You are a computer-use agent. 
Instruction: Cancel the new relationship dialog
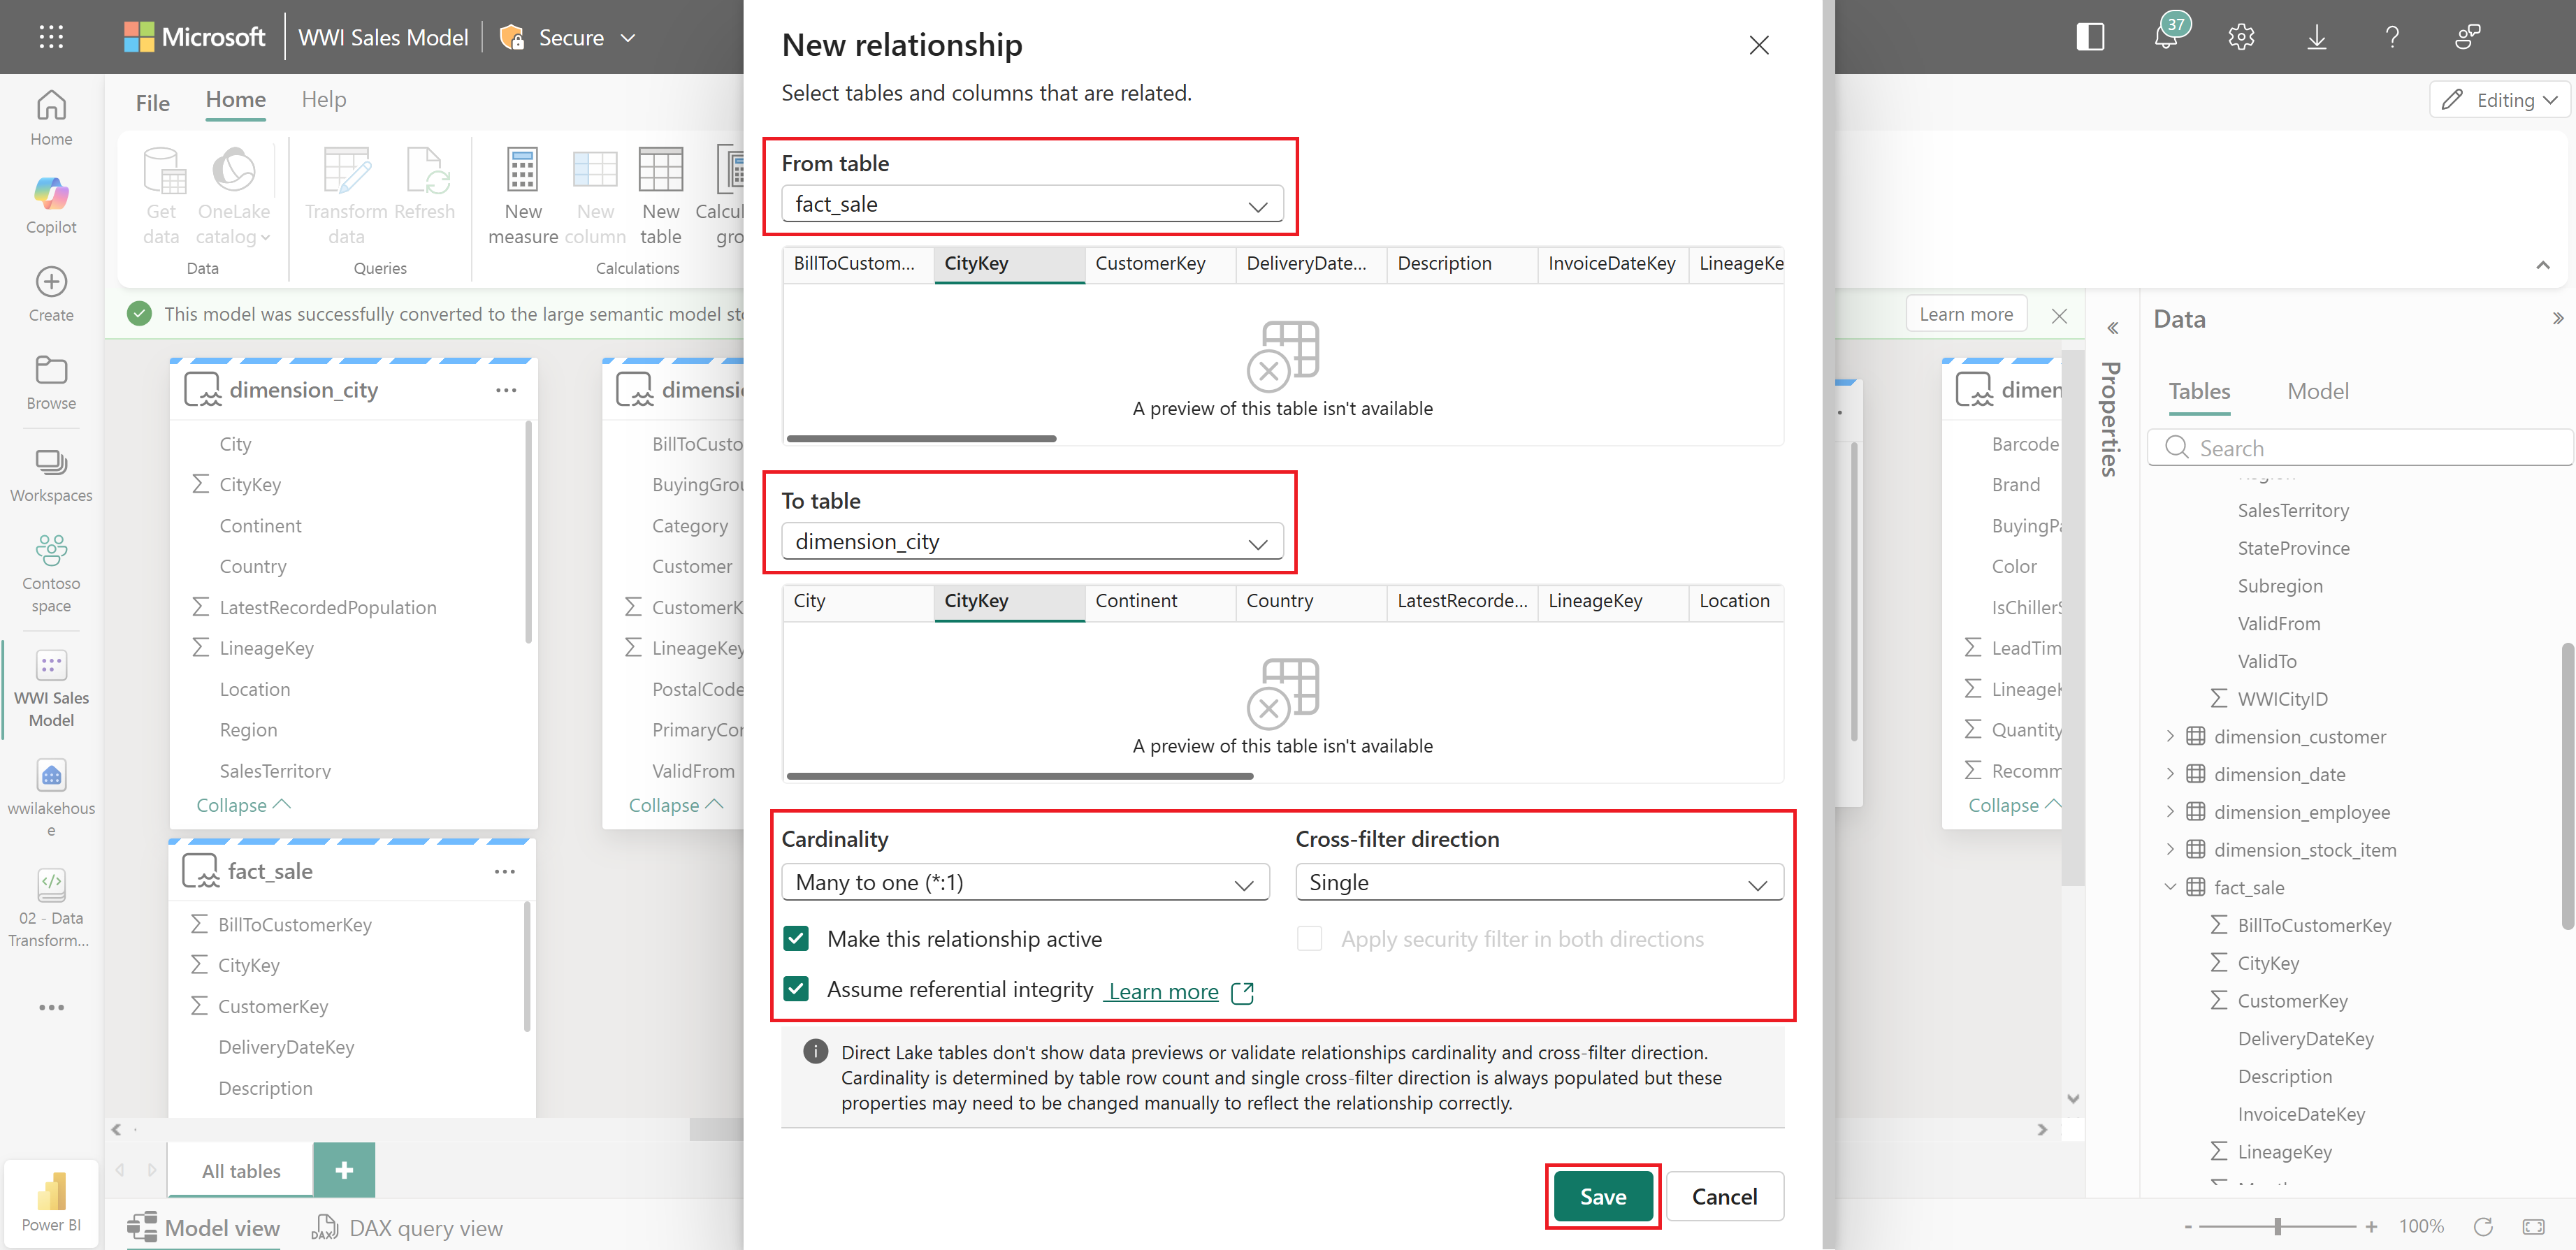(1724, 1196)
